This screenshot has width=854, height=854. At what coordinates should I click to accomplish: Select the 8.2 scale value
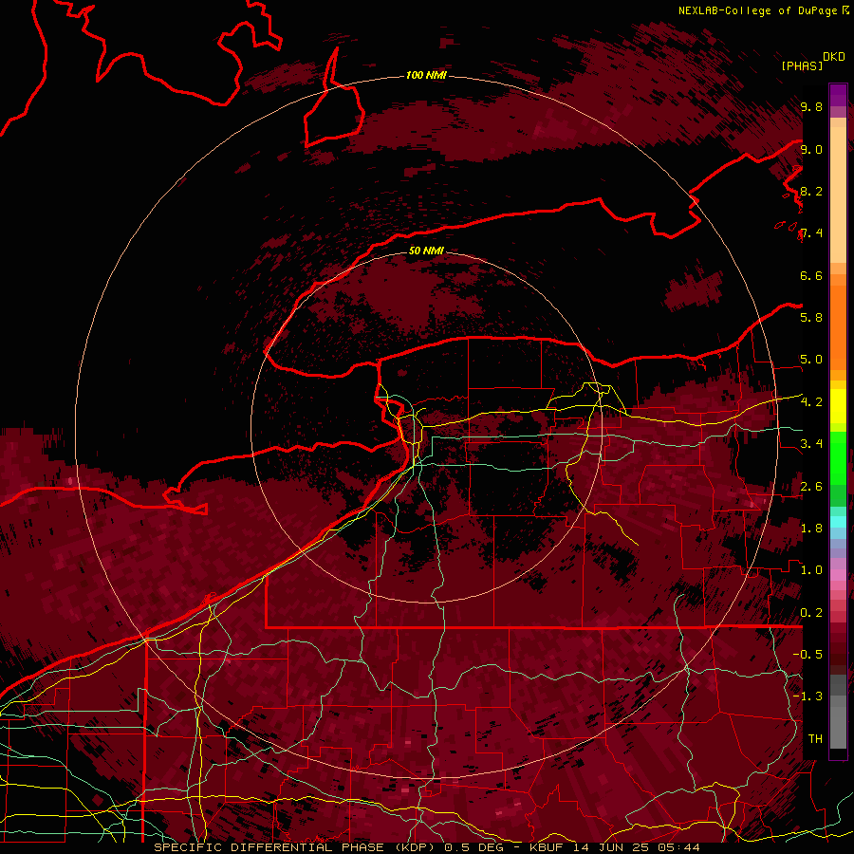[811, 191]
